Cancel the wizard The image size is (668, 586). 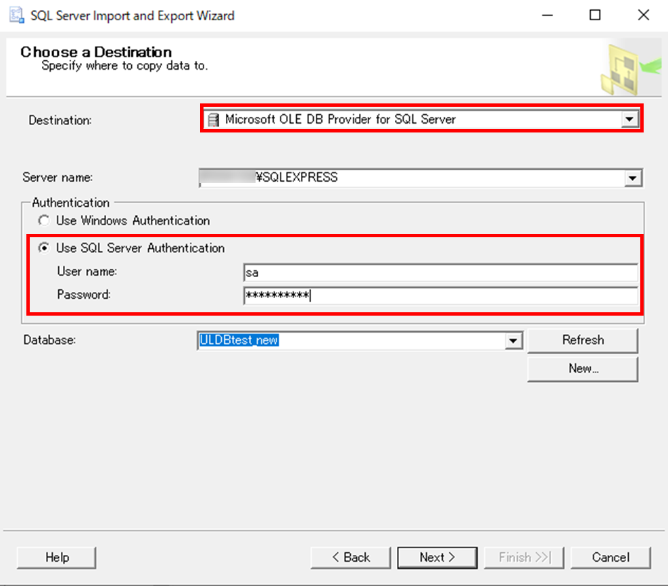pyautogui.click(x=611, y=558)
